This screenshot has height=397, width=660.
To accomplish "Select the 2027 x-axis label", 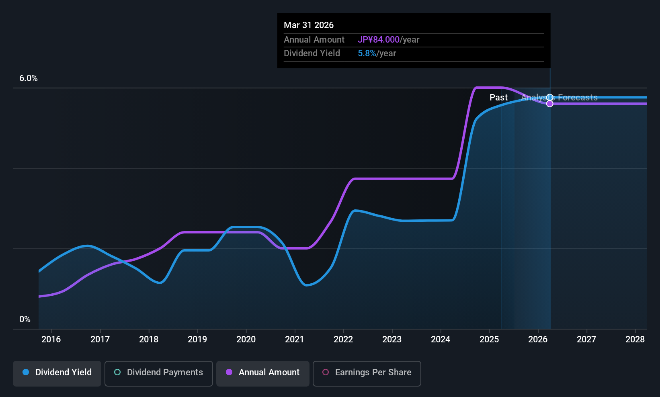I will [586, 340].
